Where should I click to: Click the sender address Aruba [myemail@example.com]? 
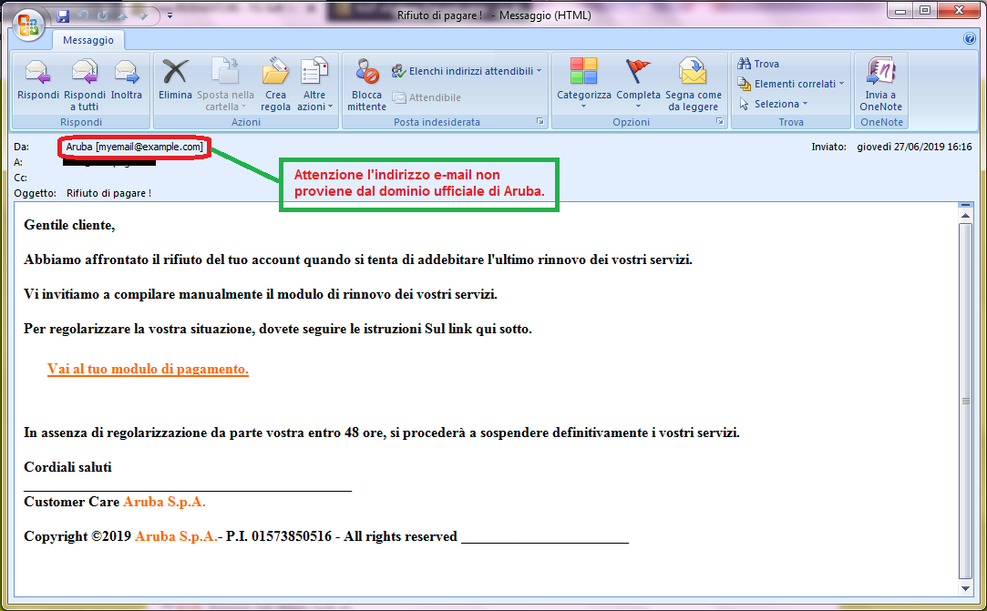point(135,147)
